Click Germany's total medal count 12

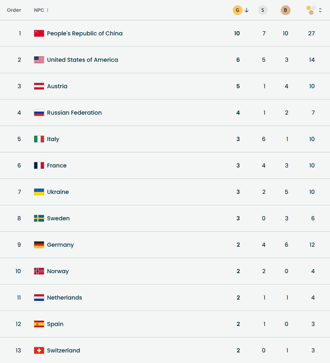pyautogui.click(x=311, y=245)
